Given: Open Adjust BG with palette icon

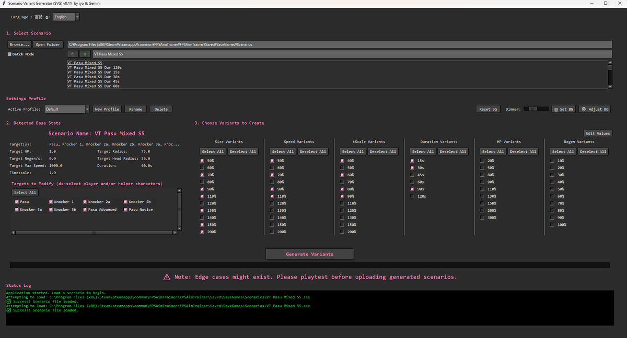Looking at the screenshot, I should tap(595, 109).
